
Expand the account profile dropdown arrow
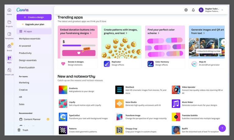tap(222, 10)
